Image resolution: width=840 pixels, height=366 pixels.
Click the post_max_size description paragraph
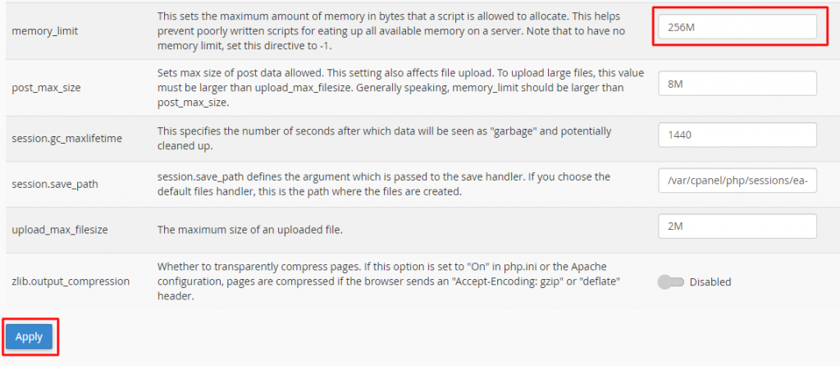pyautogui.click(x=400, y=87)
